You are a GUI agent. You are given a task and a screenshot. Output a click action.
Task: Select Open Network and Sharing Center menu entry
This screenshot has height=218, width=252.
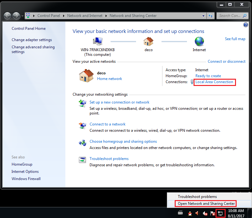pyautogui.click(x=205, y=204)
